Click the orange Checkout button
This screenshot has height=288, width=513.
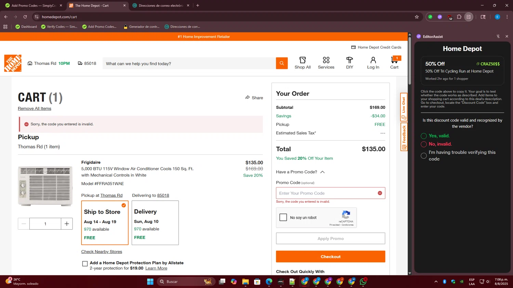330,257
